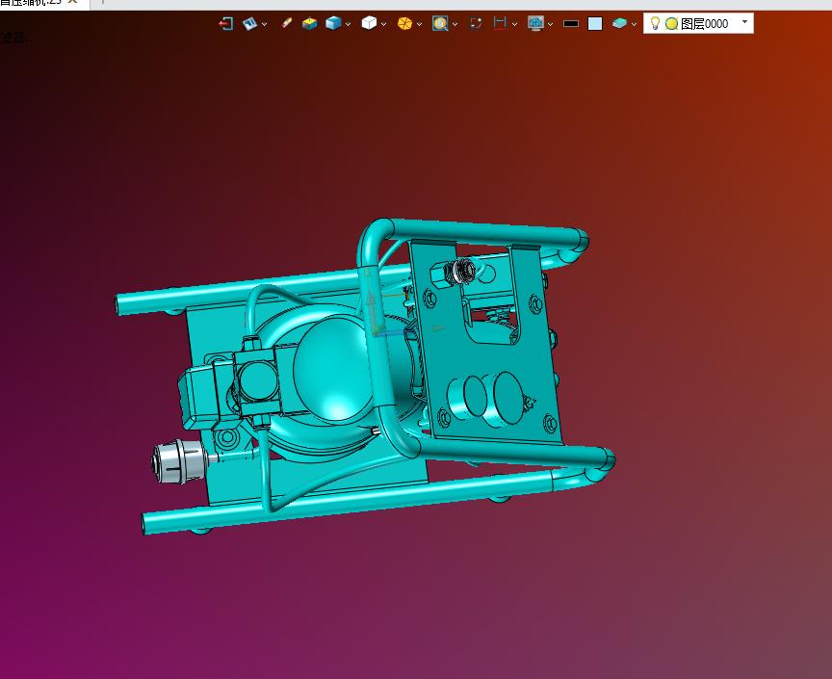Select the red dimension measure icon
The height and width of the screenshot is (679, 832).
click(500, 23)
